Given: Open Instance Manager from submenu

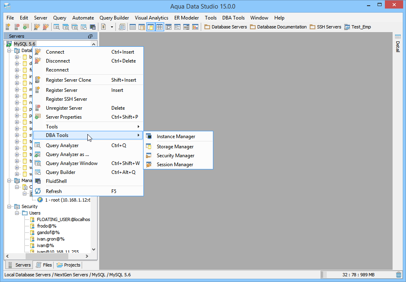Looking at the screenshot, I should (178, 137).
